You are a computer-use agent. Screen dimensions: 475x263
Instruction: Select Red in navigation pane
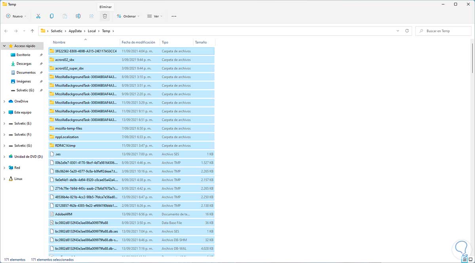(17, 167)
